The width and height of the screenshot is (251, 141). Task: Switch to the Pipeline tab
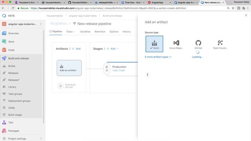(56, 31)
